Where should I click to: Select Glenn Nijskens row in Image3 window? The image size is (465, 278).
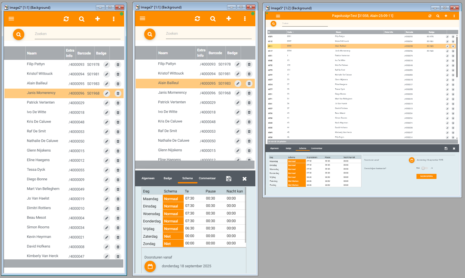point(195,150)
